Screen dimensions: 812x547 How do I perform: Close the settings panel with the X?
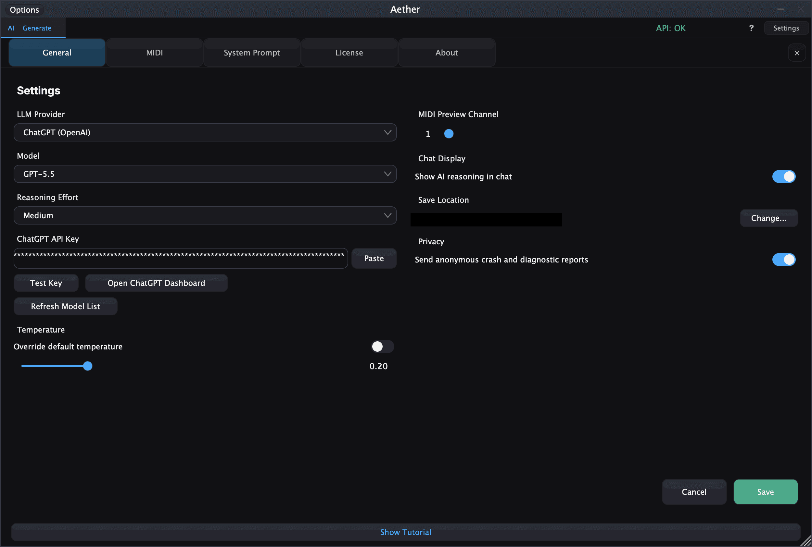[x=797, y=53]
